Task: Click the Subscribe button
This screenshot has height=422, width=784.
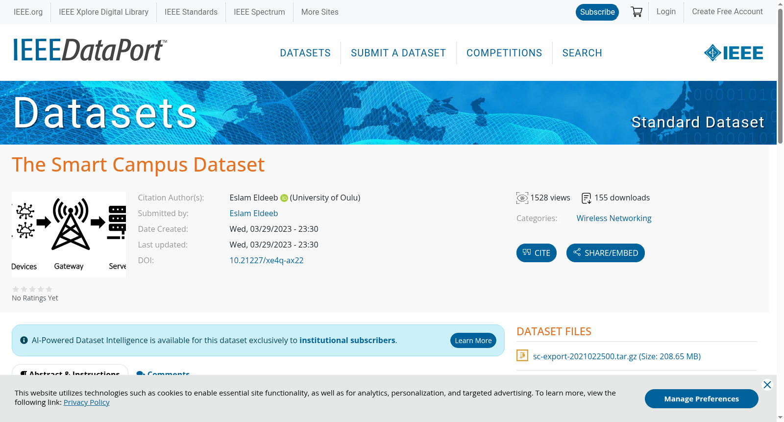Action: (x=597, y=12)
